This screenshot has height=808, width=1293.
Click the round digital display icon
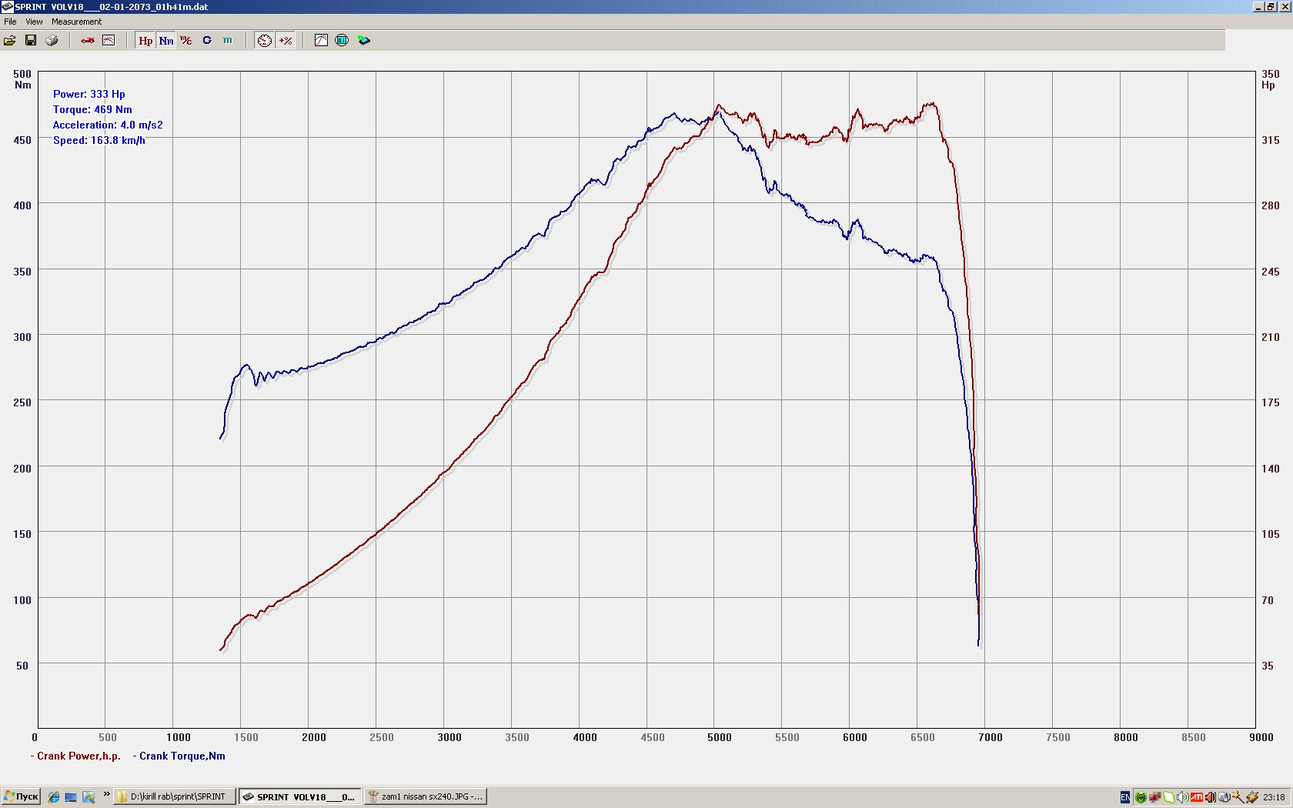[x=342, y=40]
